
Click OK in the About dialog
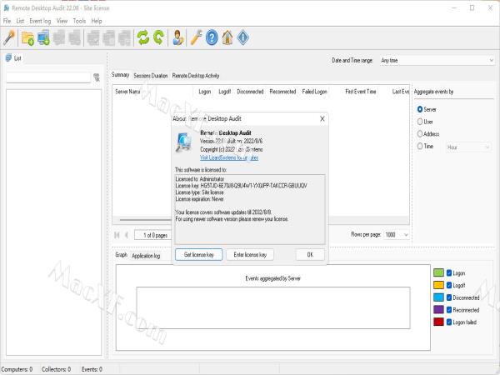[x=310, y=254]
